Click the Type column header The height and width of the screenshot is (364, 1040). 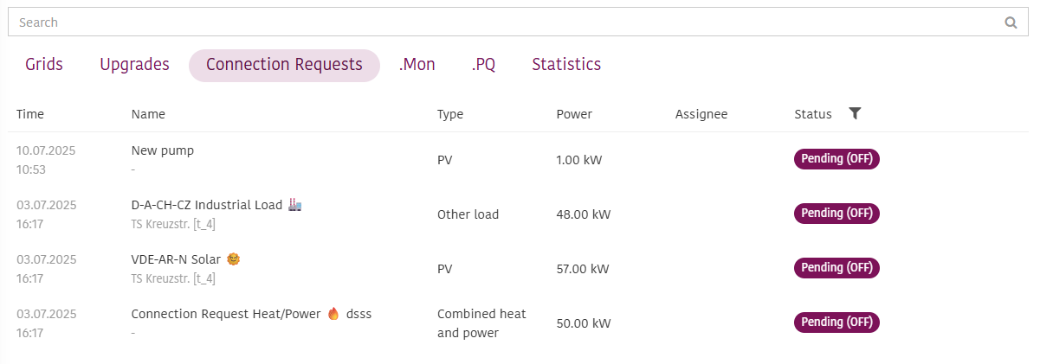[450, 114]
